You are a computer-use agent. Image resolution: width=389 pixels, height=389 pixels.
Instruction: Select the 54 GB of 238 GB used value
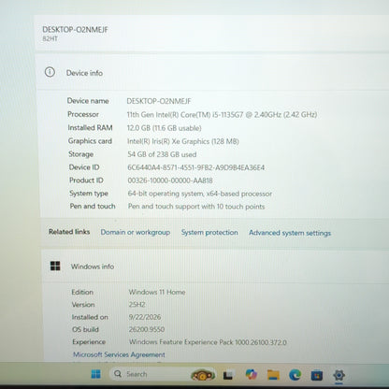point(162,154)
